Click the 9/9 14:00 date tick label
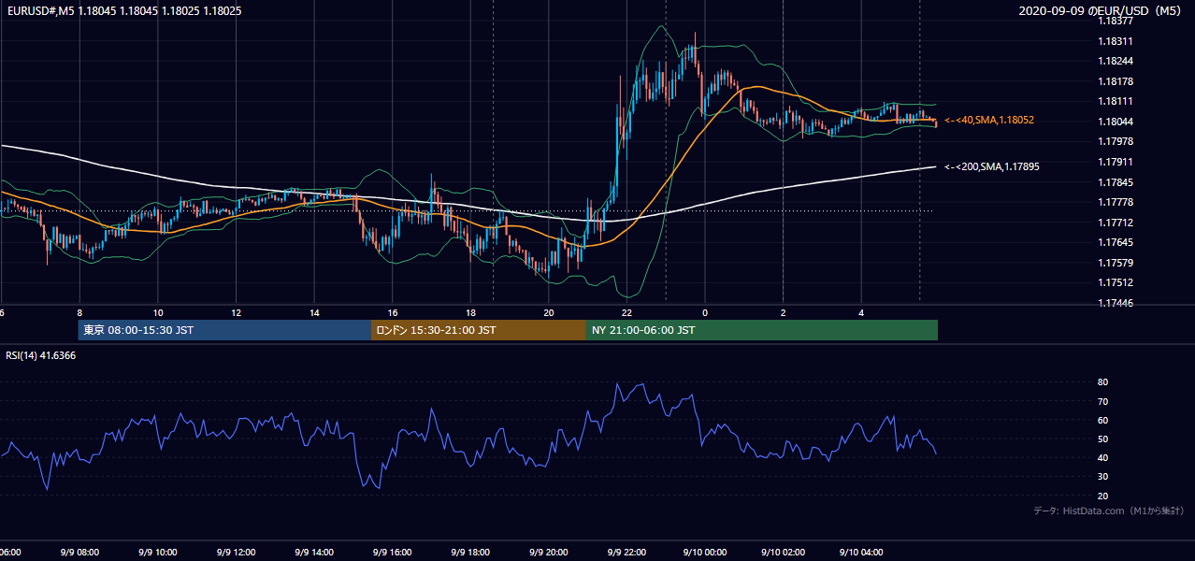Viewport: 1195px width, 561px height. [314, 553]
